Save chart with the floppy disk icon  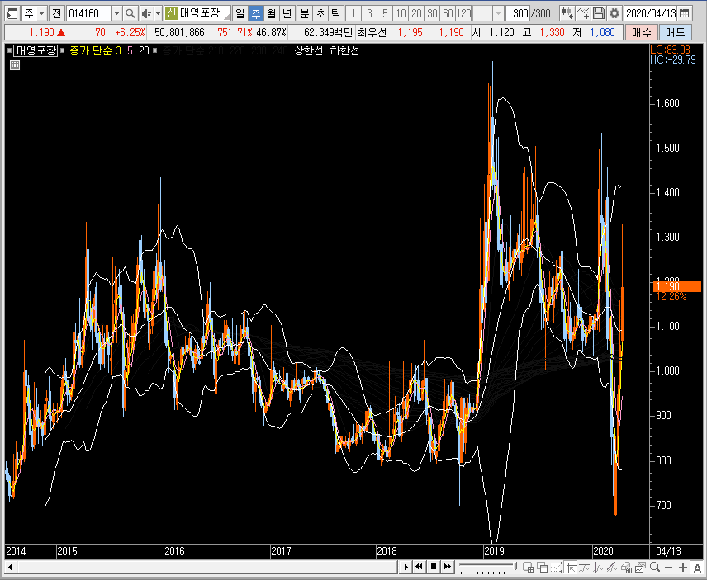pos(598,13)
